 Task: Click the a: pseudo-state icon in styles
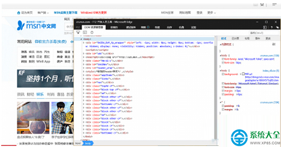(x=274, y=44)
